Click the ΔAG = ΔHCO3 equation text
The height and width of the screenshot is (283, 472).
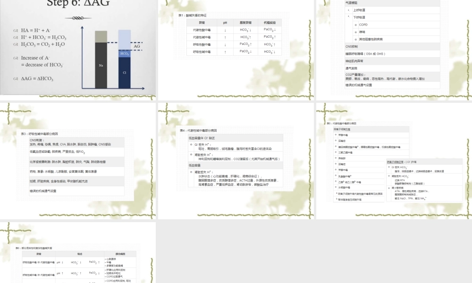(x=37, y=79)
